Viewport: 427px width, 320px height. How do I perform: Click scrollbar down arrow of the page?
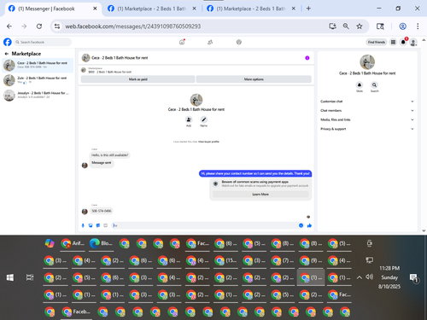point(424,231)
